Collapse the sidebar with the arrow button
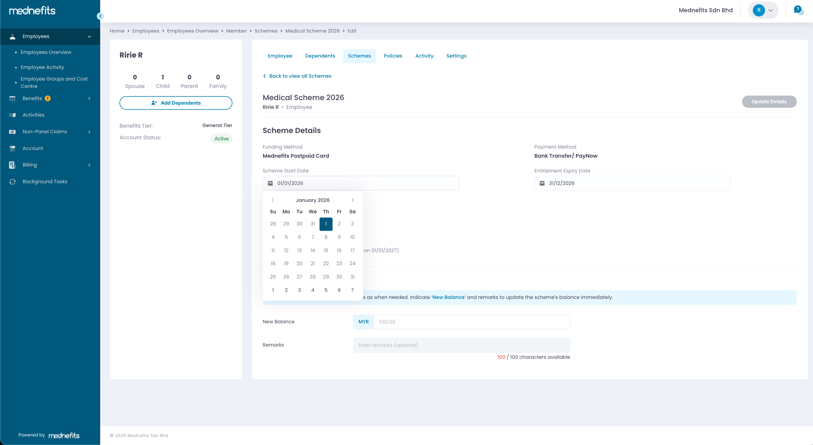The height and width of the screenshot is (445, 813). pyautogui.click(x=100, y=16)
